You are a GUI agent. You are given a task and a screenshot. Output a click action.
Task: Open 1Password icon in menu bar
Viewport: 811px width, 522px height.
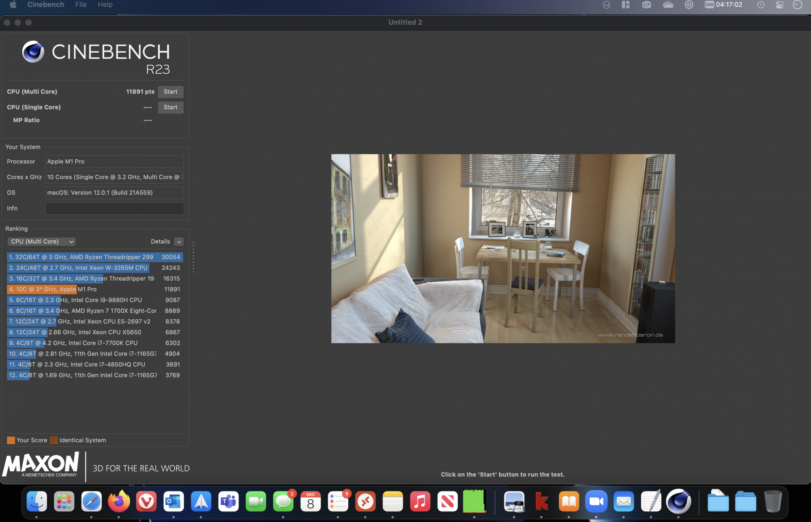[689, 5]
